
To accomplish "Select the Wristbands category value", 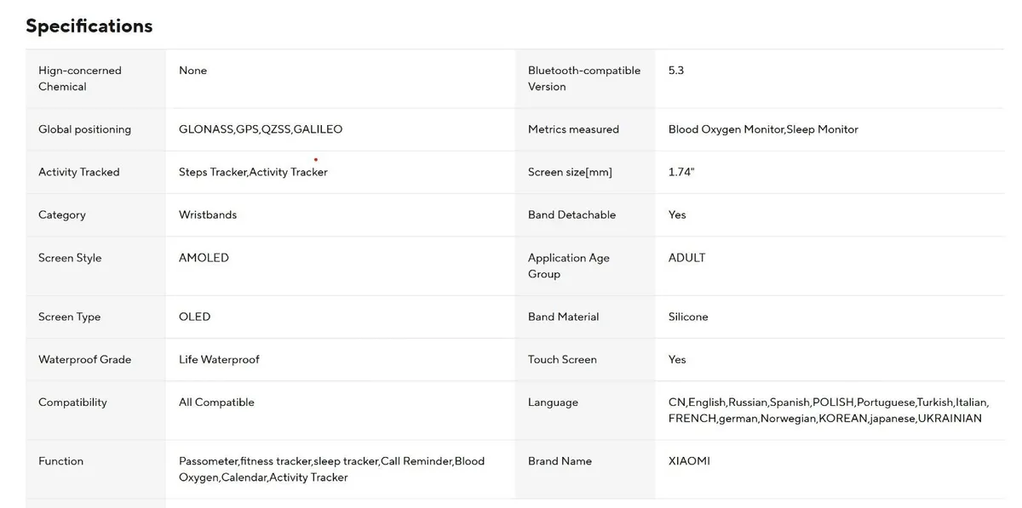I will click(208, 214).
